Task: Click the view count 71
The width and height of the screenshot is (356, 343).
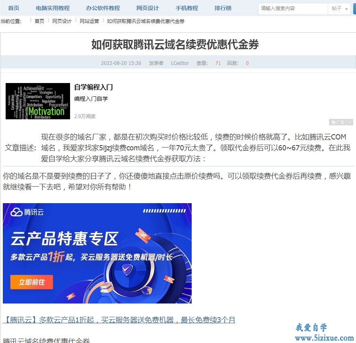Action: [x=218, y=63]
